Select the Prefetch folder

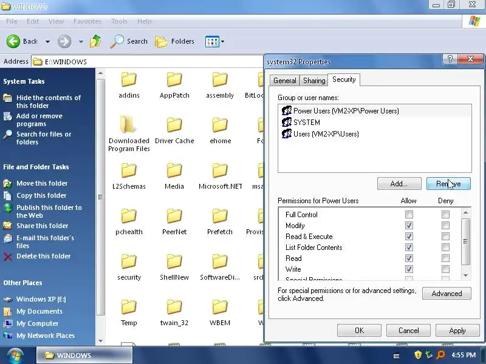pos(220,221)
